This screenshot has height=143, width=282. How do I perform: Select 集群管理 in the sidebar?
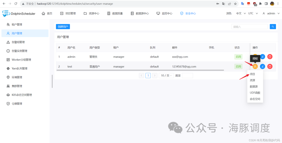(25, 86)
